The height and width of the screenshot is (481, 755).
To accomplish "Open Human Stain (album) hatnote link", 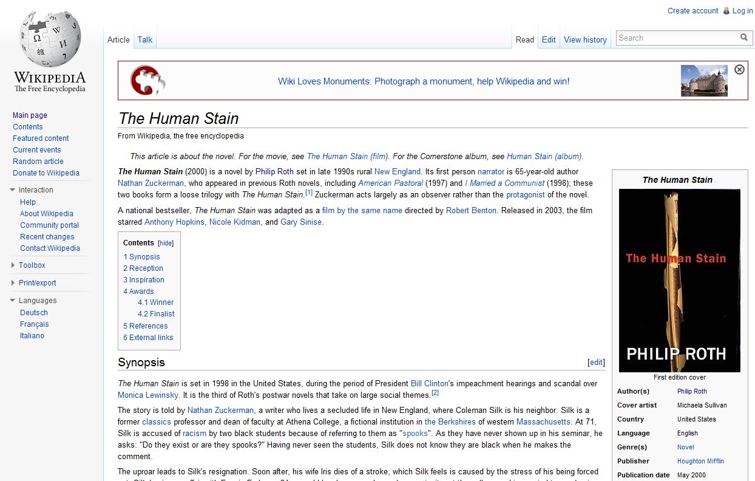I will tap(544, 156).
